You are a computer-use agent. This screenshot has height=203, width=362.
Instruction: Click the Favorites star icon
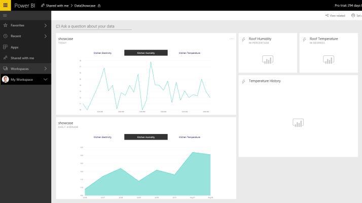[x=5, y=25]
